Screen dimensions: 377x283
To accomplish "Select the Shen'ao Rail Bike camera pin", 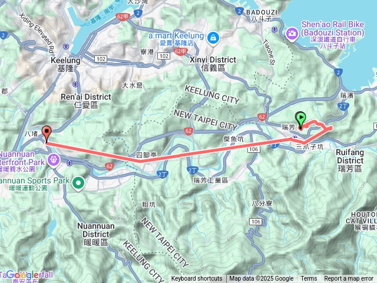I will coord(292,34).
